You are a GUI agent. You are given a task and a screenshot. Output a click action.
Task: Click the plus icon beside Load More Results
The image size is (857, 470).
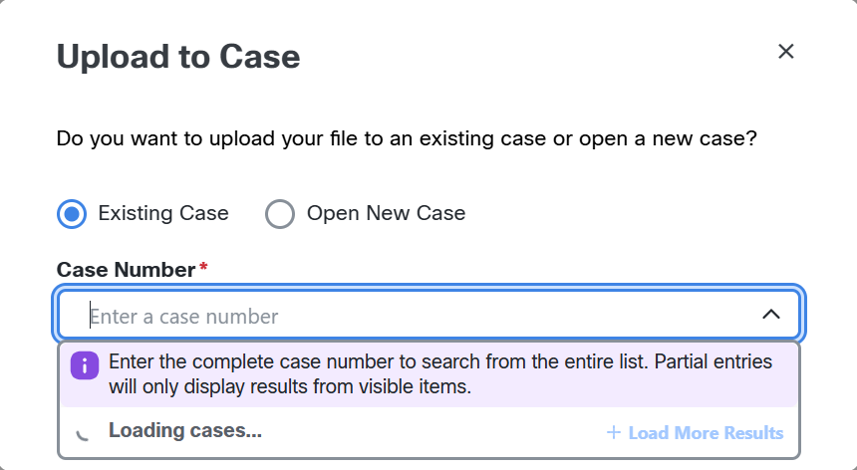click(614, 433)
